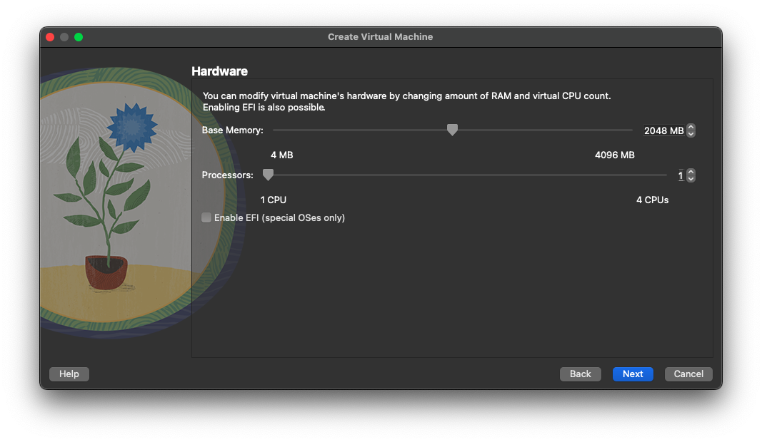
Task: Close the Create Virtual Machine window
Action: 50,37
